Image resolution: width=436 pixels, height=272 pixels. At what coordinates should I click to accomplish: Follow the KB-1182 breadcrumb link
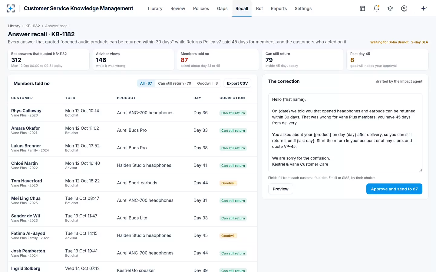[33, 26]
